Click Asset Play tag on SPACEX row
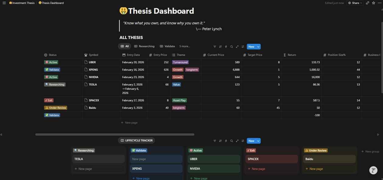The height and width of the screenshot is (180, 383). [179, 100]
